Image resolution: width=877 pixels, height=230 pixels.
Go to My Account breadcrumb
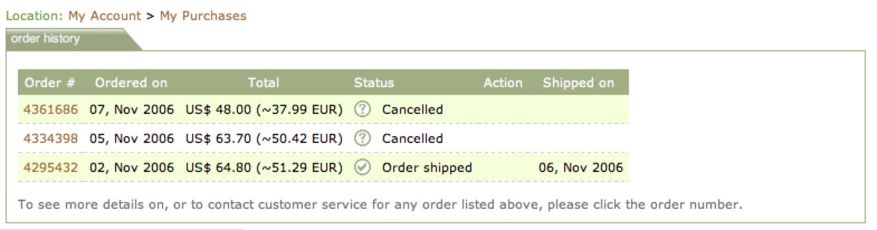104,16
